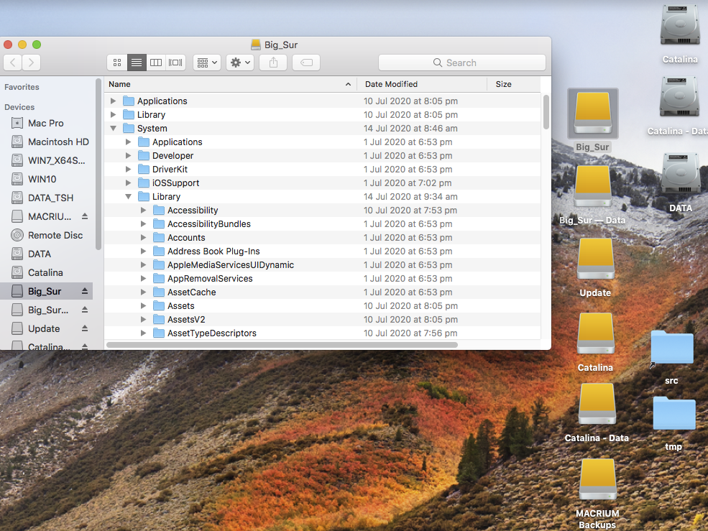Eject the Update volume in sidebar
Viewport: 708px width, 531px height.
[x=84, y=328]
